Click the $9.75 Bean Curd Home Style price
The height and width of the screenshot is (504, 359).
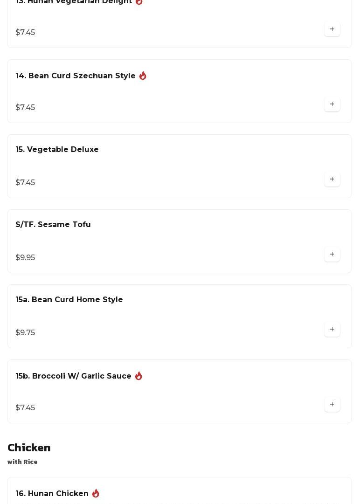tap(25, 333)
